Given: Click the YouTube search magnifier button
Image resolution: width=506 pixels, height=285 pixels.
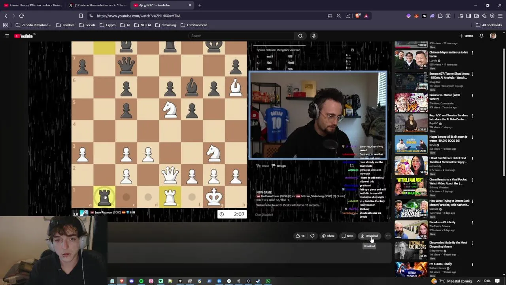Looking at the screenshot, I should (300, 36).
